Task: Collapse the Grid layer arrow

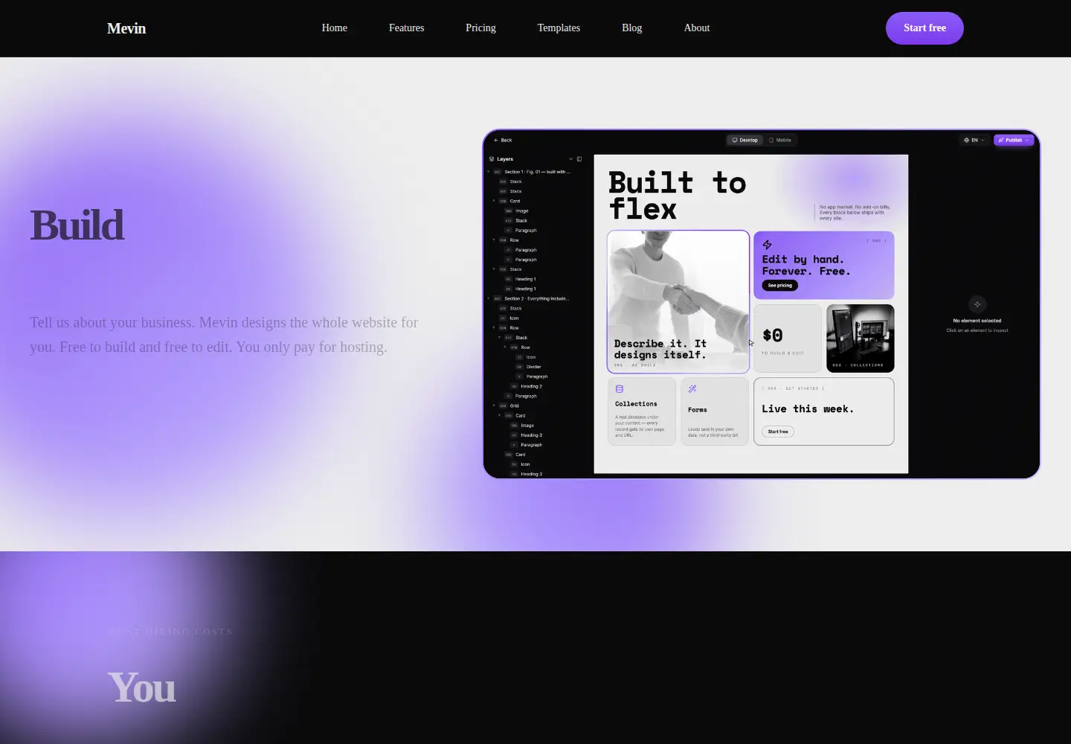Action: (494, 406)
